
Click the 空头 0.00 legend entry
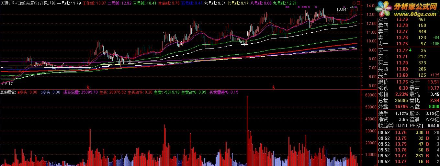pos(51,92)
